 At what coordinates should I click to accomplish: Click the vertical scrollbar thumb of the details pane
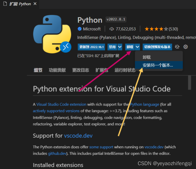pos(189,83)
